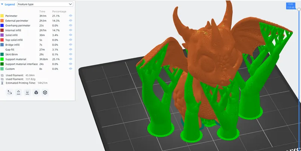Click hourglass icon for Estimated Printing Time

(x=2, y=83)
